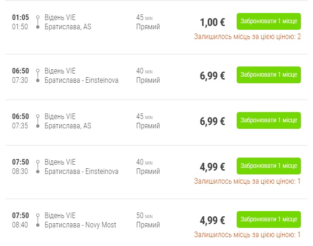
Task: Click route icon of the Novy Most trip
Action: [38, 220]
